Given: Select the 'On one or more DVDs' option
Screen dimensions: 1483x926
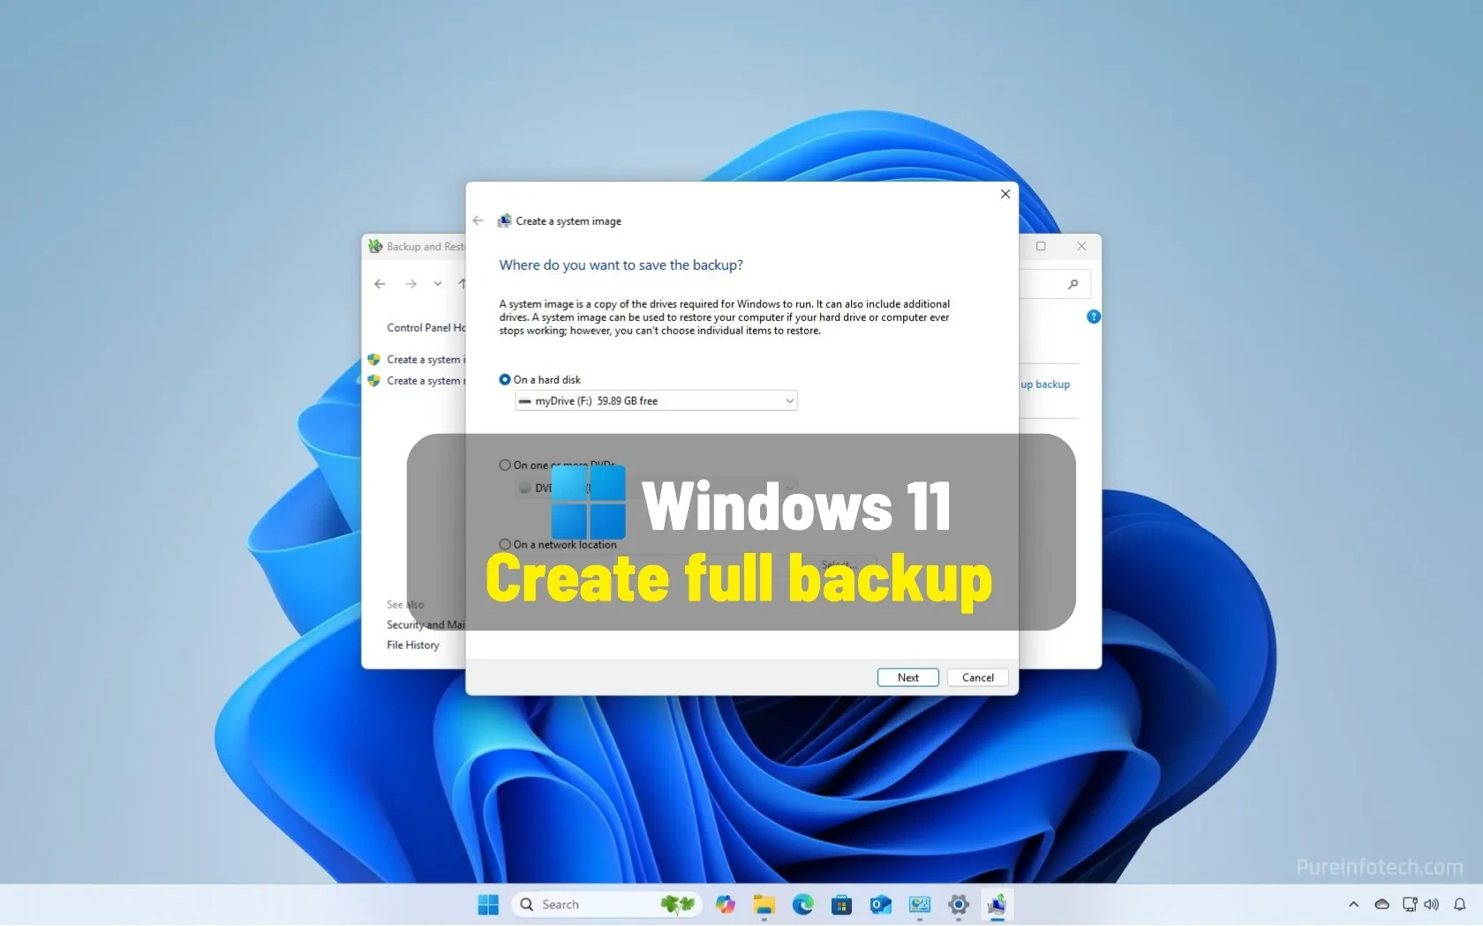Looking at the screenshot, I should click(x=505, y=465).
